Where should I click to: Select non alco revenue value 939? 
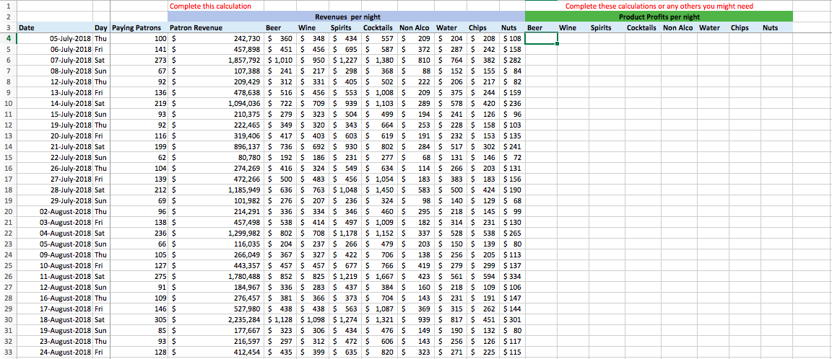pos(416,320)
